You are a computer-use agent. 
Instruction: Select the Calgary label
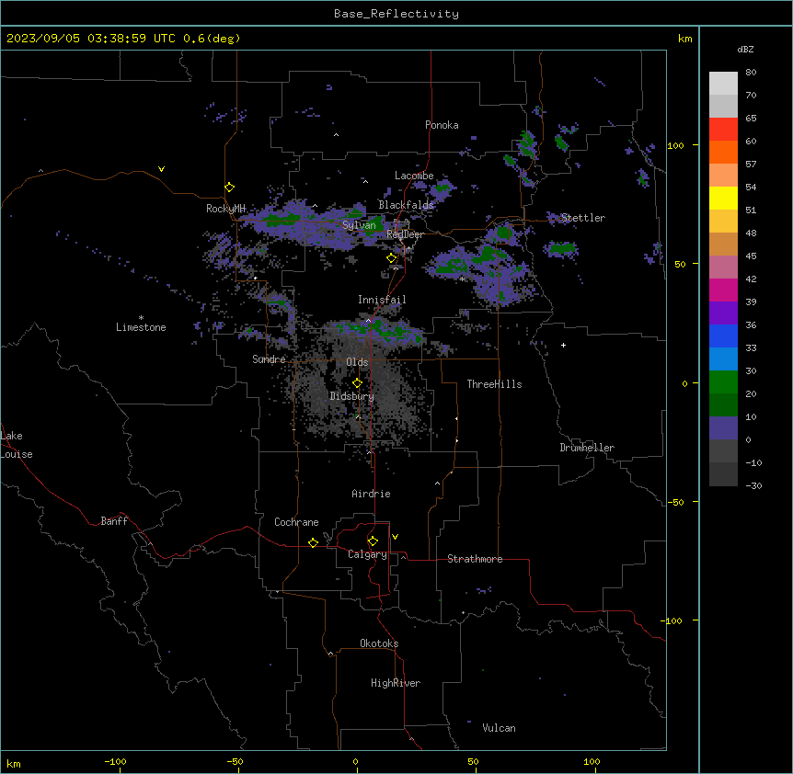coord(367,554)
